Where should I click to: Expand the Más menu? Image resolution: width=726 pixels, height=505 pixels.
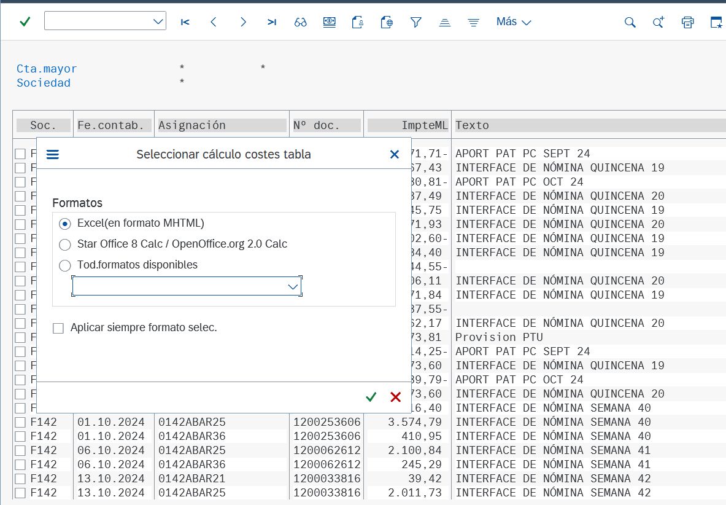pyautogui.click(x=513, y=22)
